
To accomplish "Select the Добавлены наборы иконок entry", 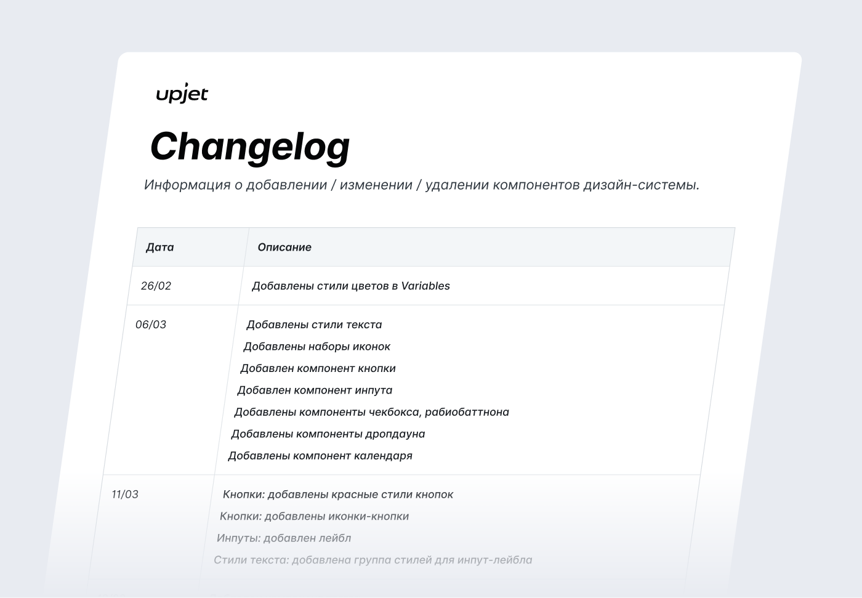I will tap(316, 346).
